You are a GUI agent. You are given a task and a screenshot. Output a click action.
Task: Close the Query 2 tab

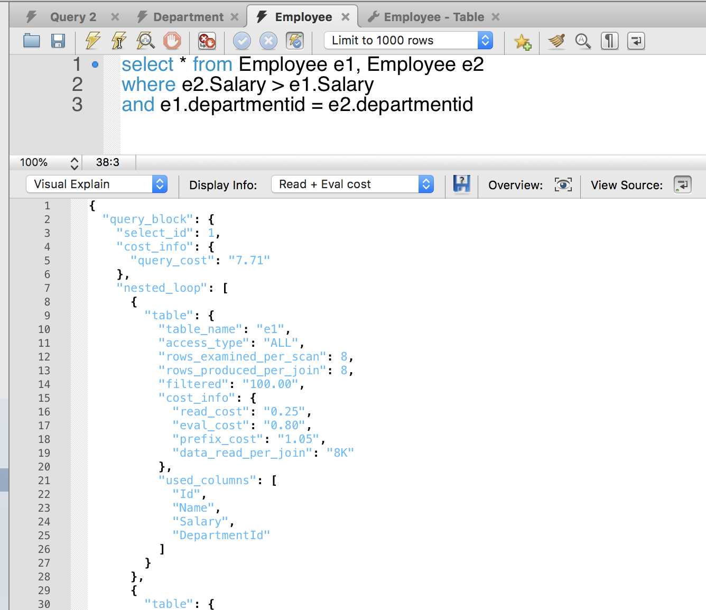tap(115, 17)
